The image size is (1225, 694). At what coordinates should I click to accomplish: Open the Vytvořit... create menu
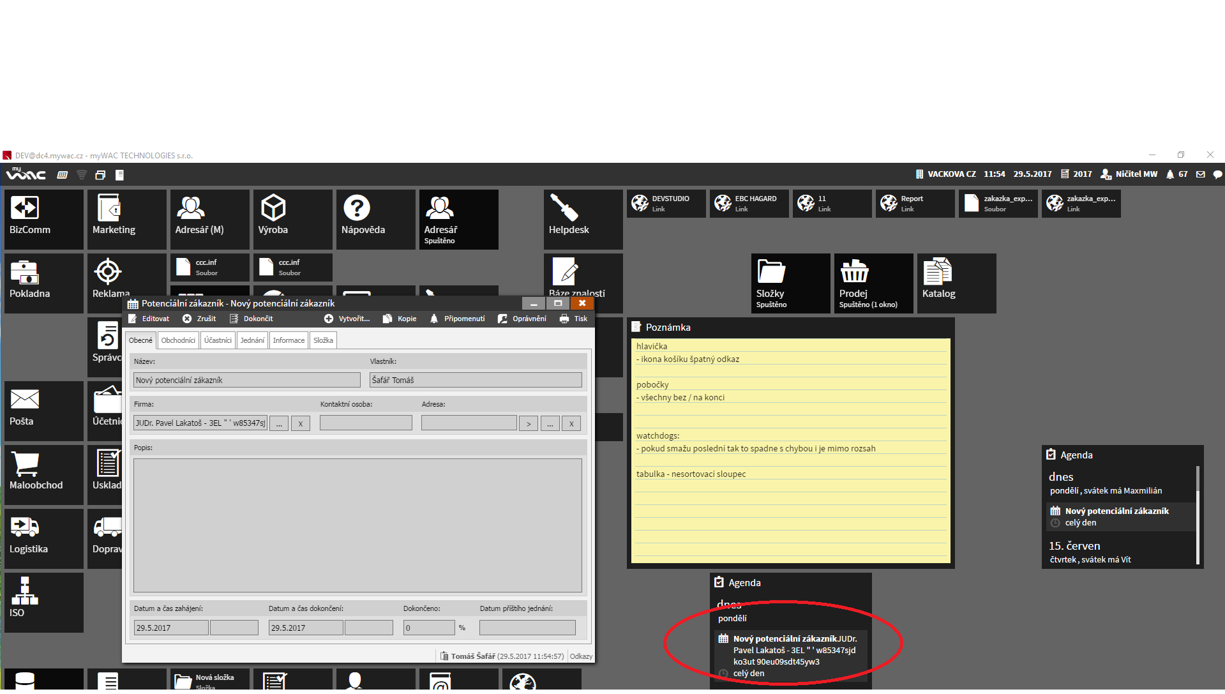click(x=347, y=319)
